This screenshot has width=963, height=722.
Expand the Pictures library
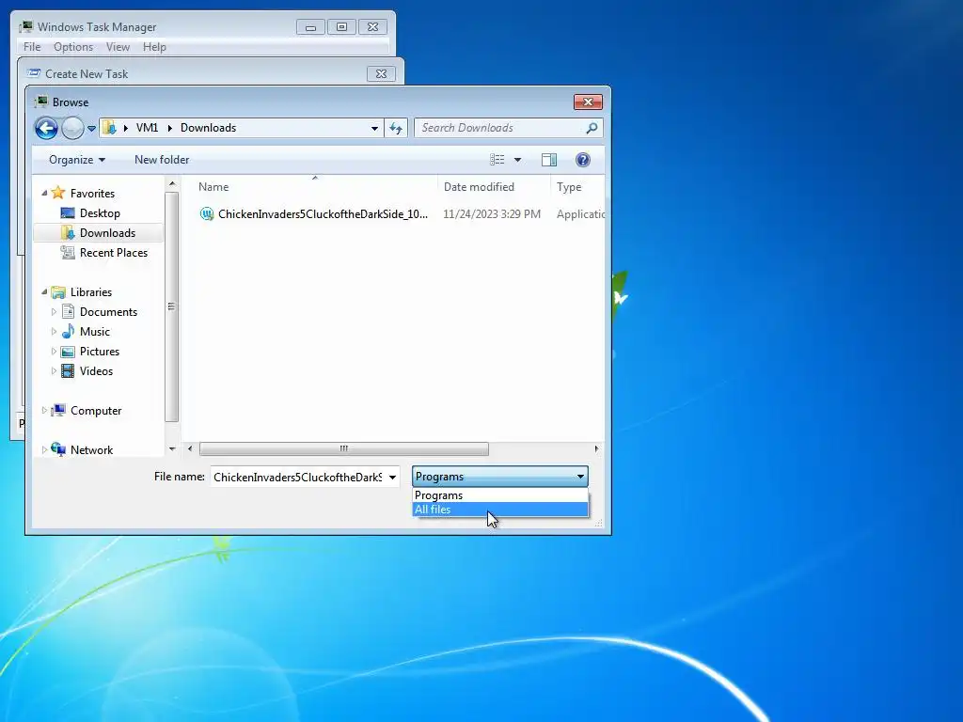(54, 352)
